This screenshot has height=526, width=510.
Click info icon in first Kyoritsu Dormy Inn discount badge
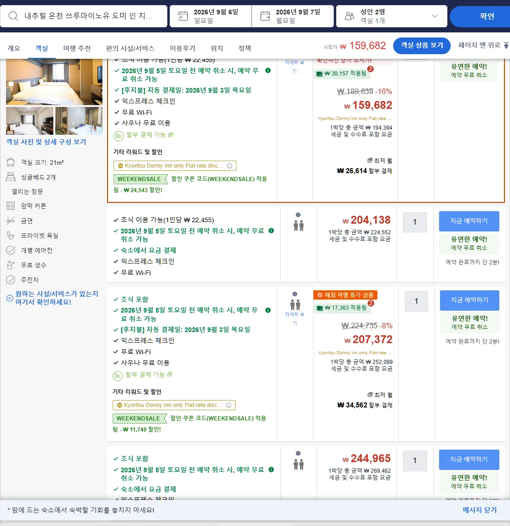pos(229,166)
